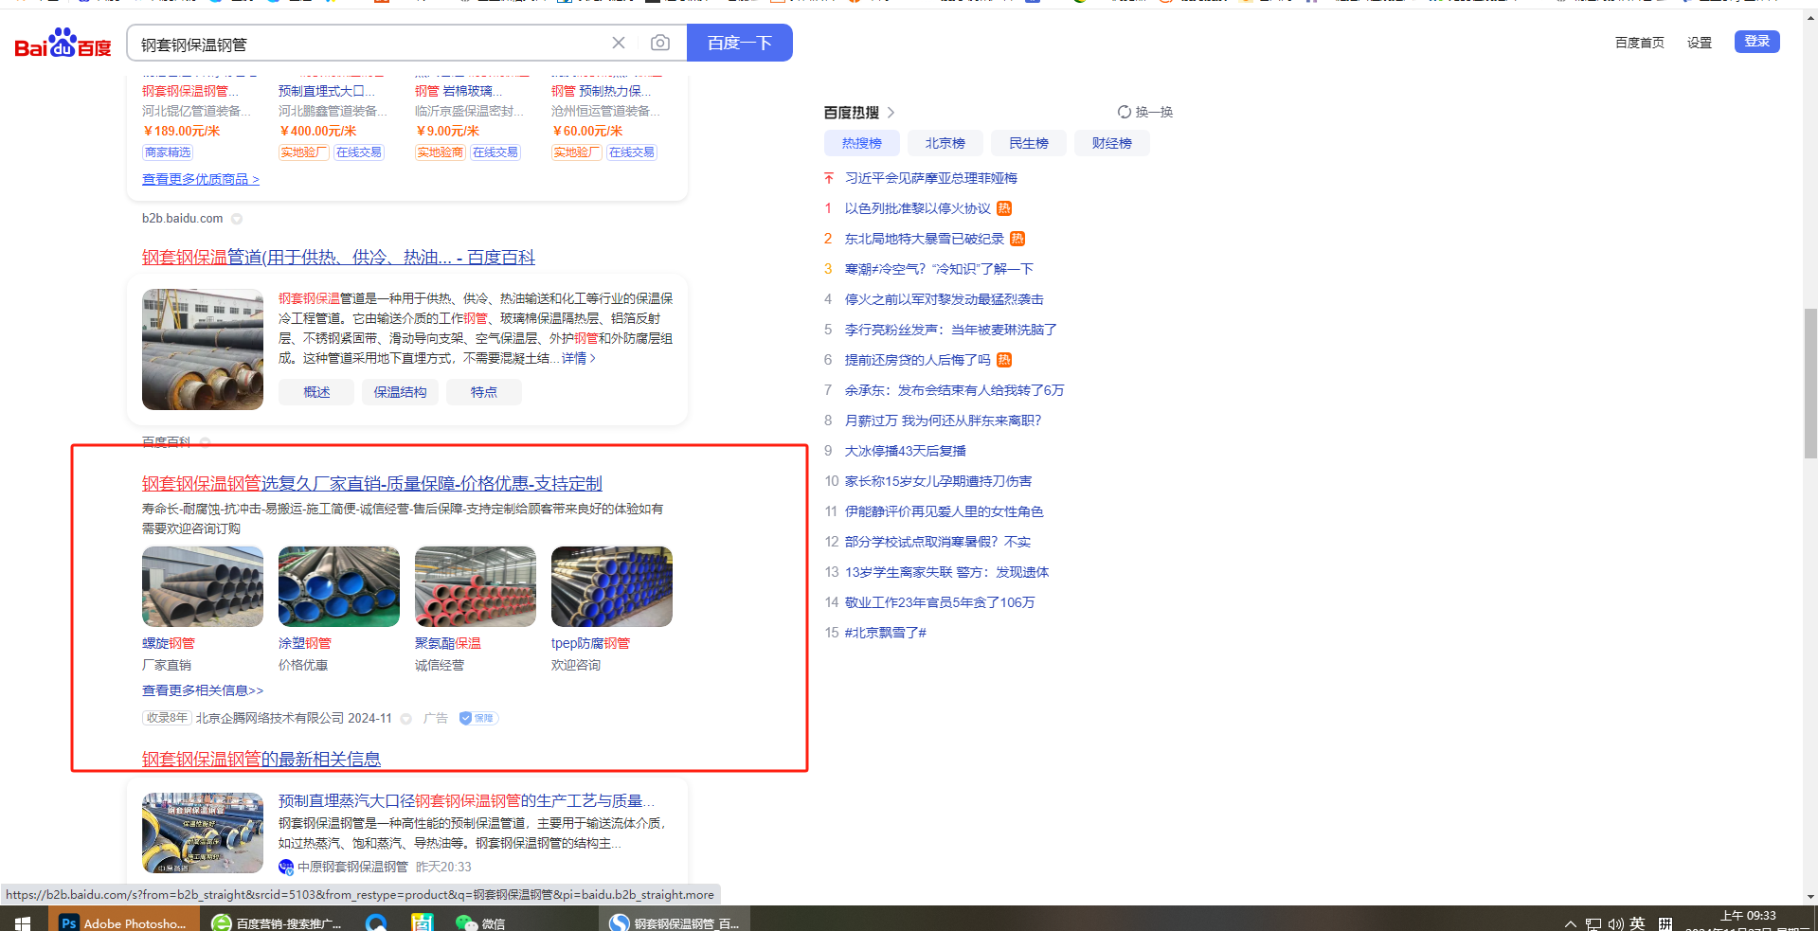Open the 钢套钢保温钢管的最新相关信息 heading link
Image resolution: width=1818 pixels, height=931 pixels.
coord(261,759)
